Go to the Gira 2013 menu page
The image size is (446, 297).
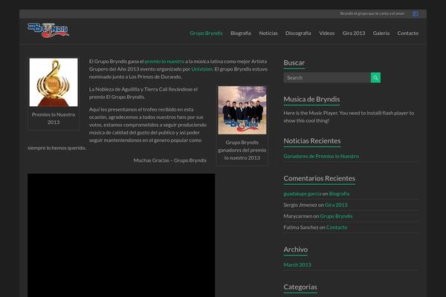pos(354,33)
